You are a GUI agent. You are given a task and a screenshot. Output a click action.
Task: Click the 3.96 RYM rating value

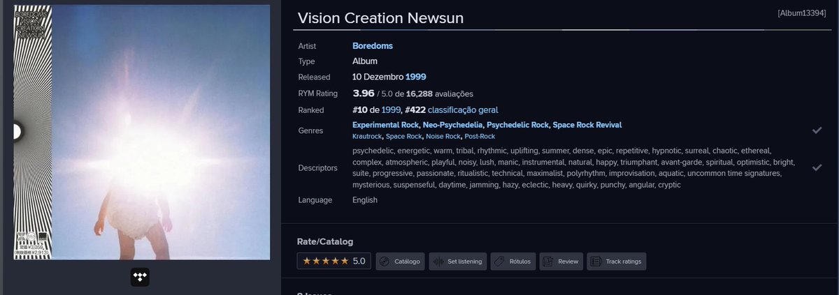364,93
